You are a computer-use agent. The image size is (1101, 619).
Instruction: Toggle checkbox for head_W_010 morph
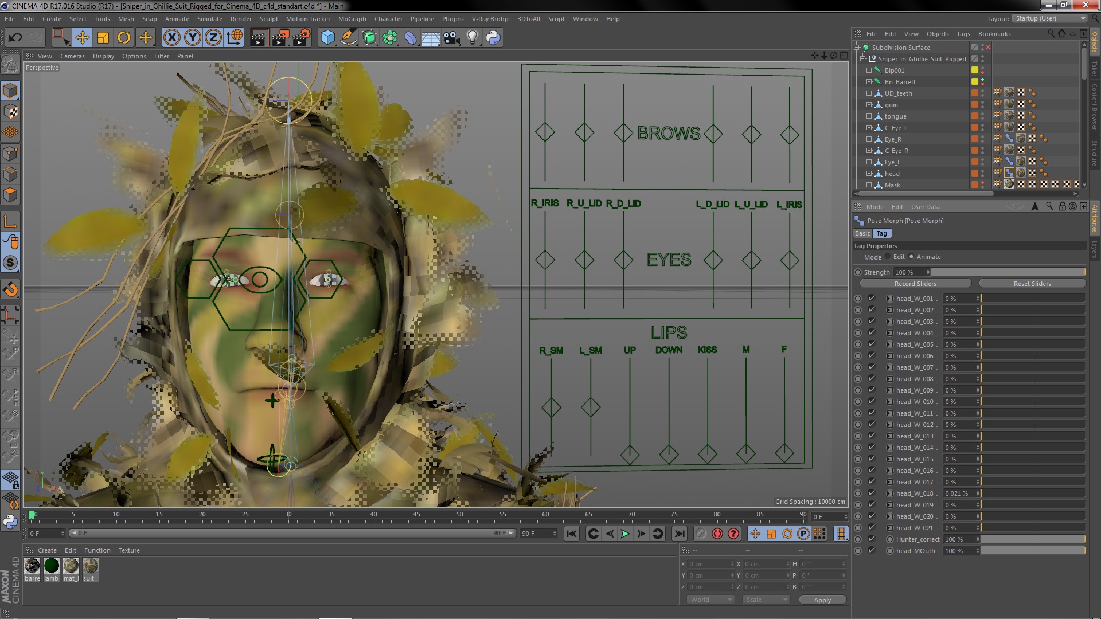[872, 401]
